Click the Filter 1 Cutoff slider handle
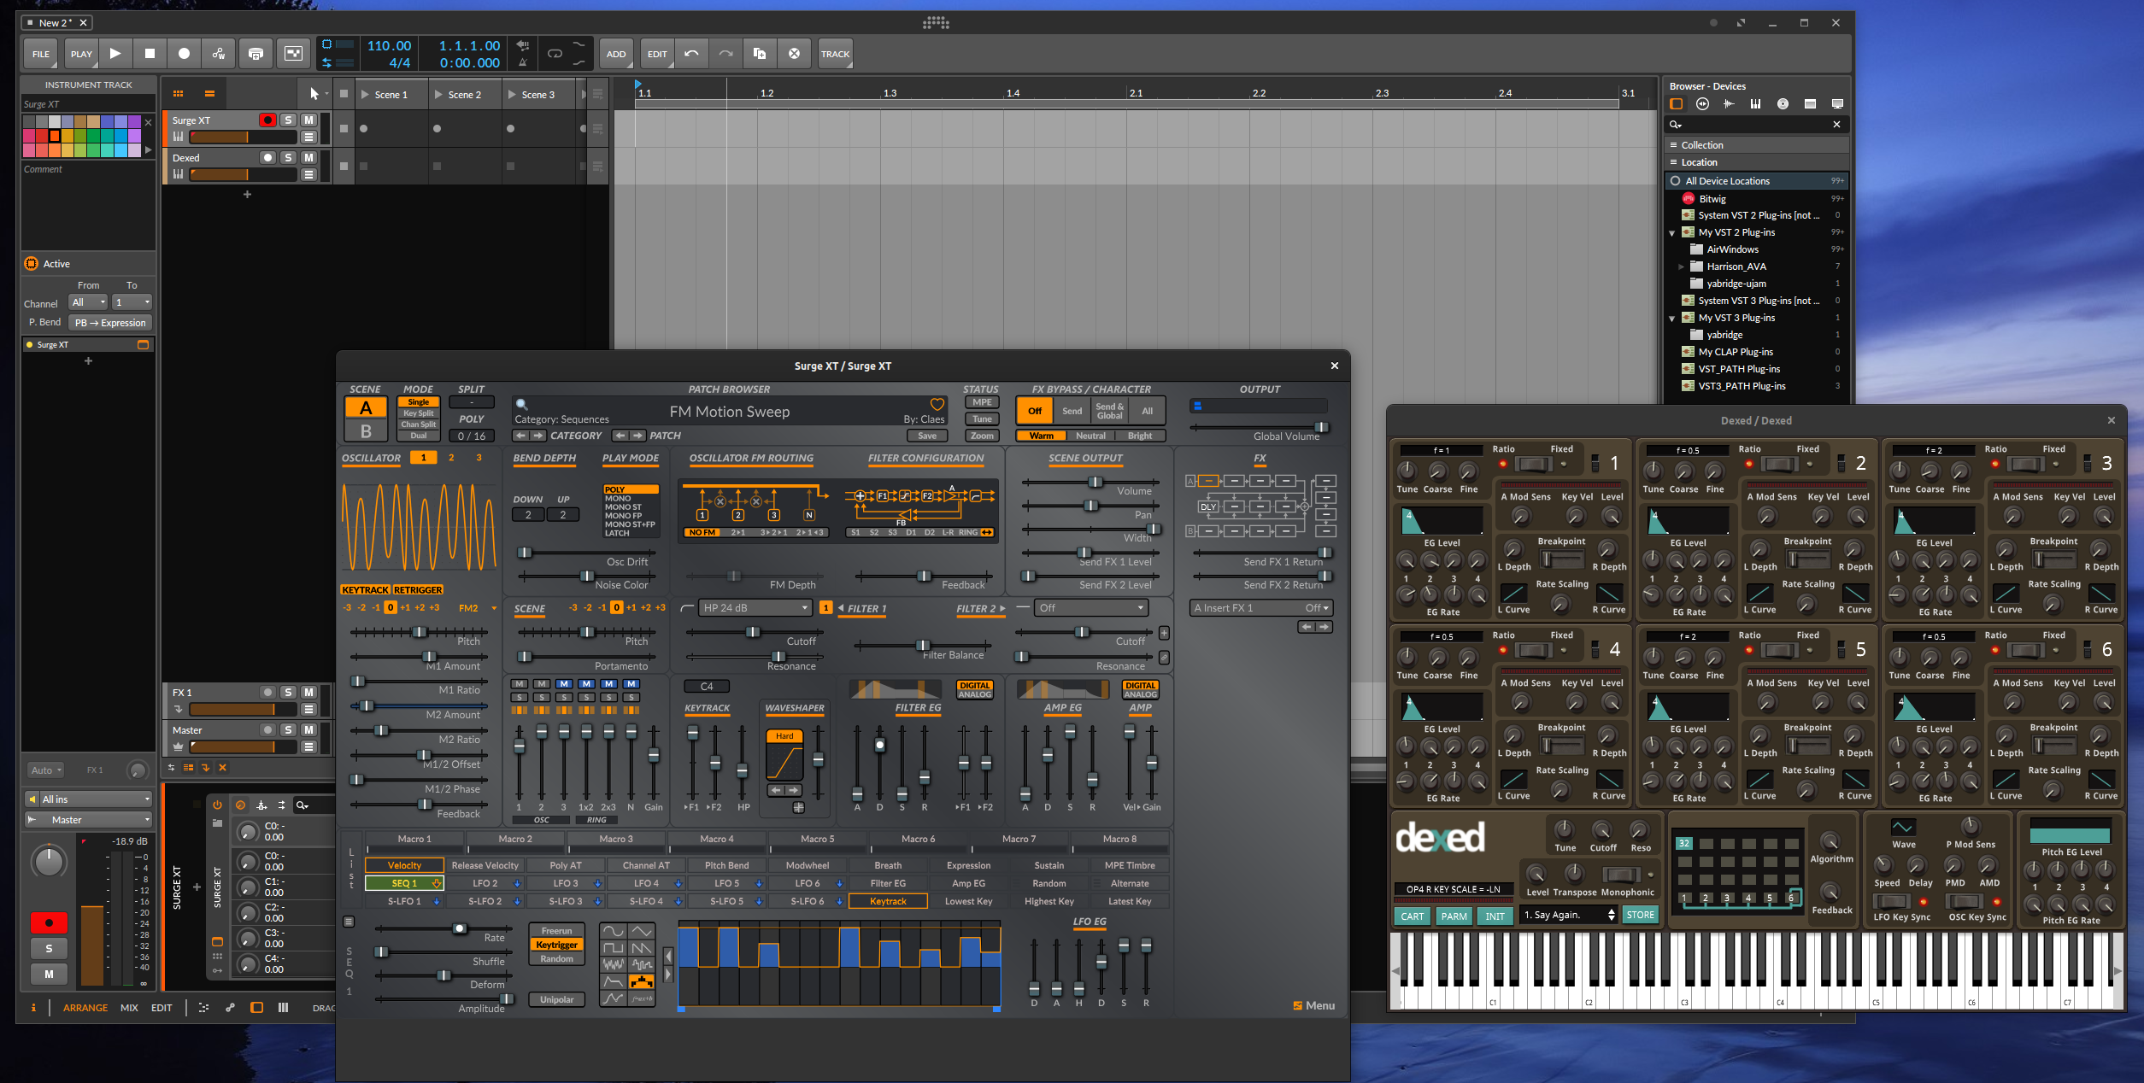The image size is (2144, 1083). 752,632
